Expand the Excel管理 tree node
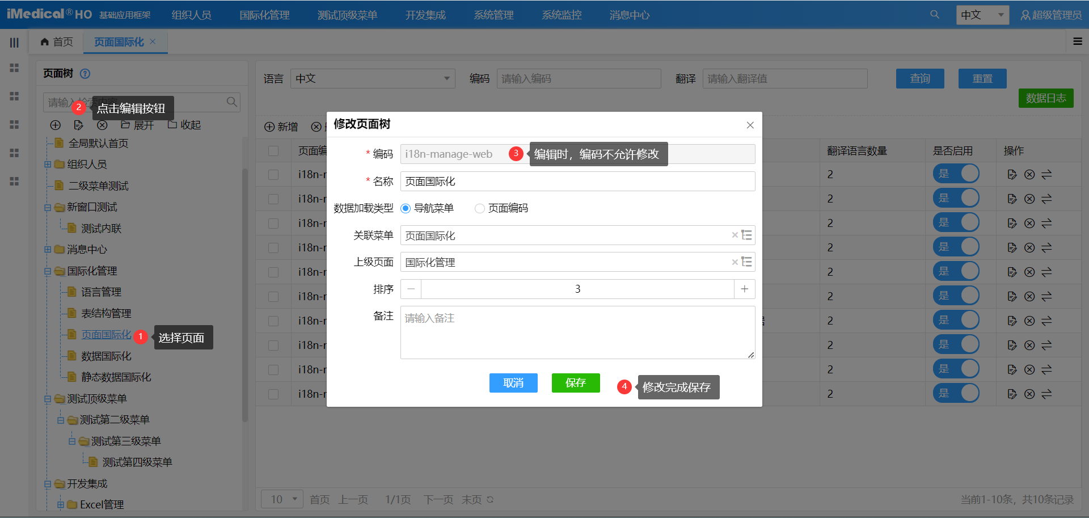 pyautogui.click(x=60, y=504)
